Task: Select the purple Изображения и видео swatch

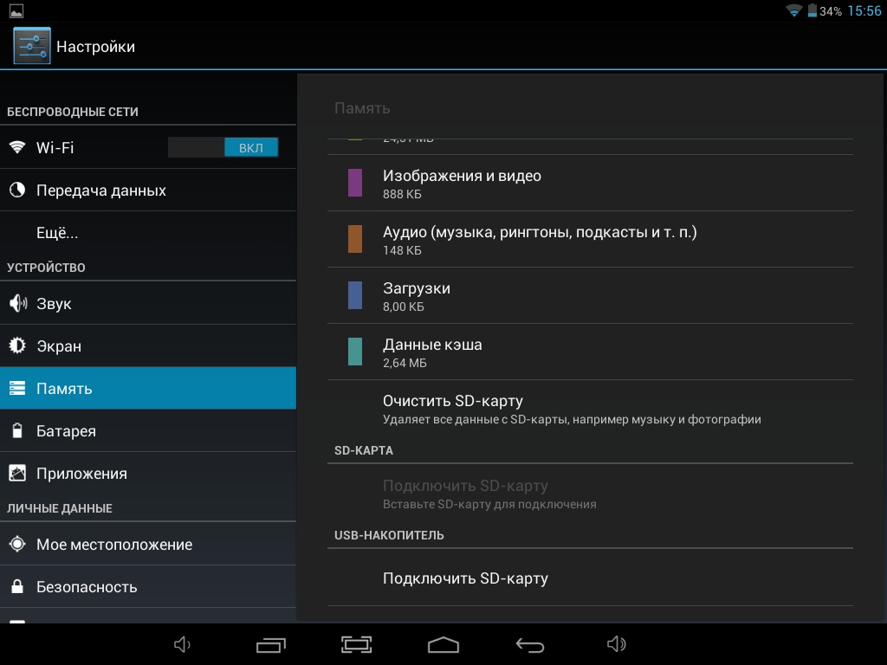Action: (x=355, y=183)
